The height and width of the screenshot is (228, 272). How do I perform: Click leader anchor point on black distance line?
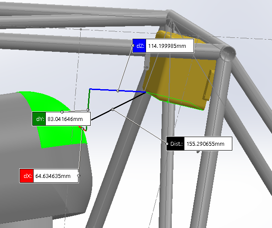112,109
